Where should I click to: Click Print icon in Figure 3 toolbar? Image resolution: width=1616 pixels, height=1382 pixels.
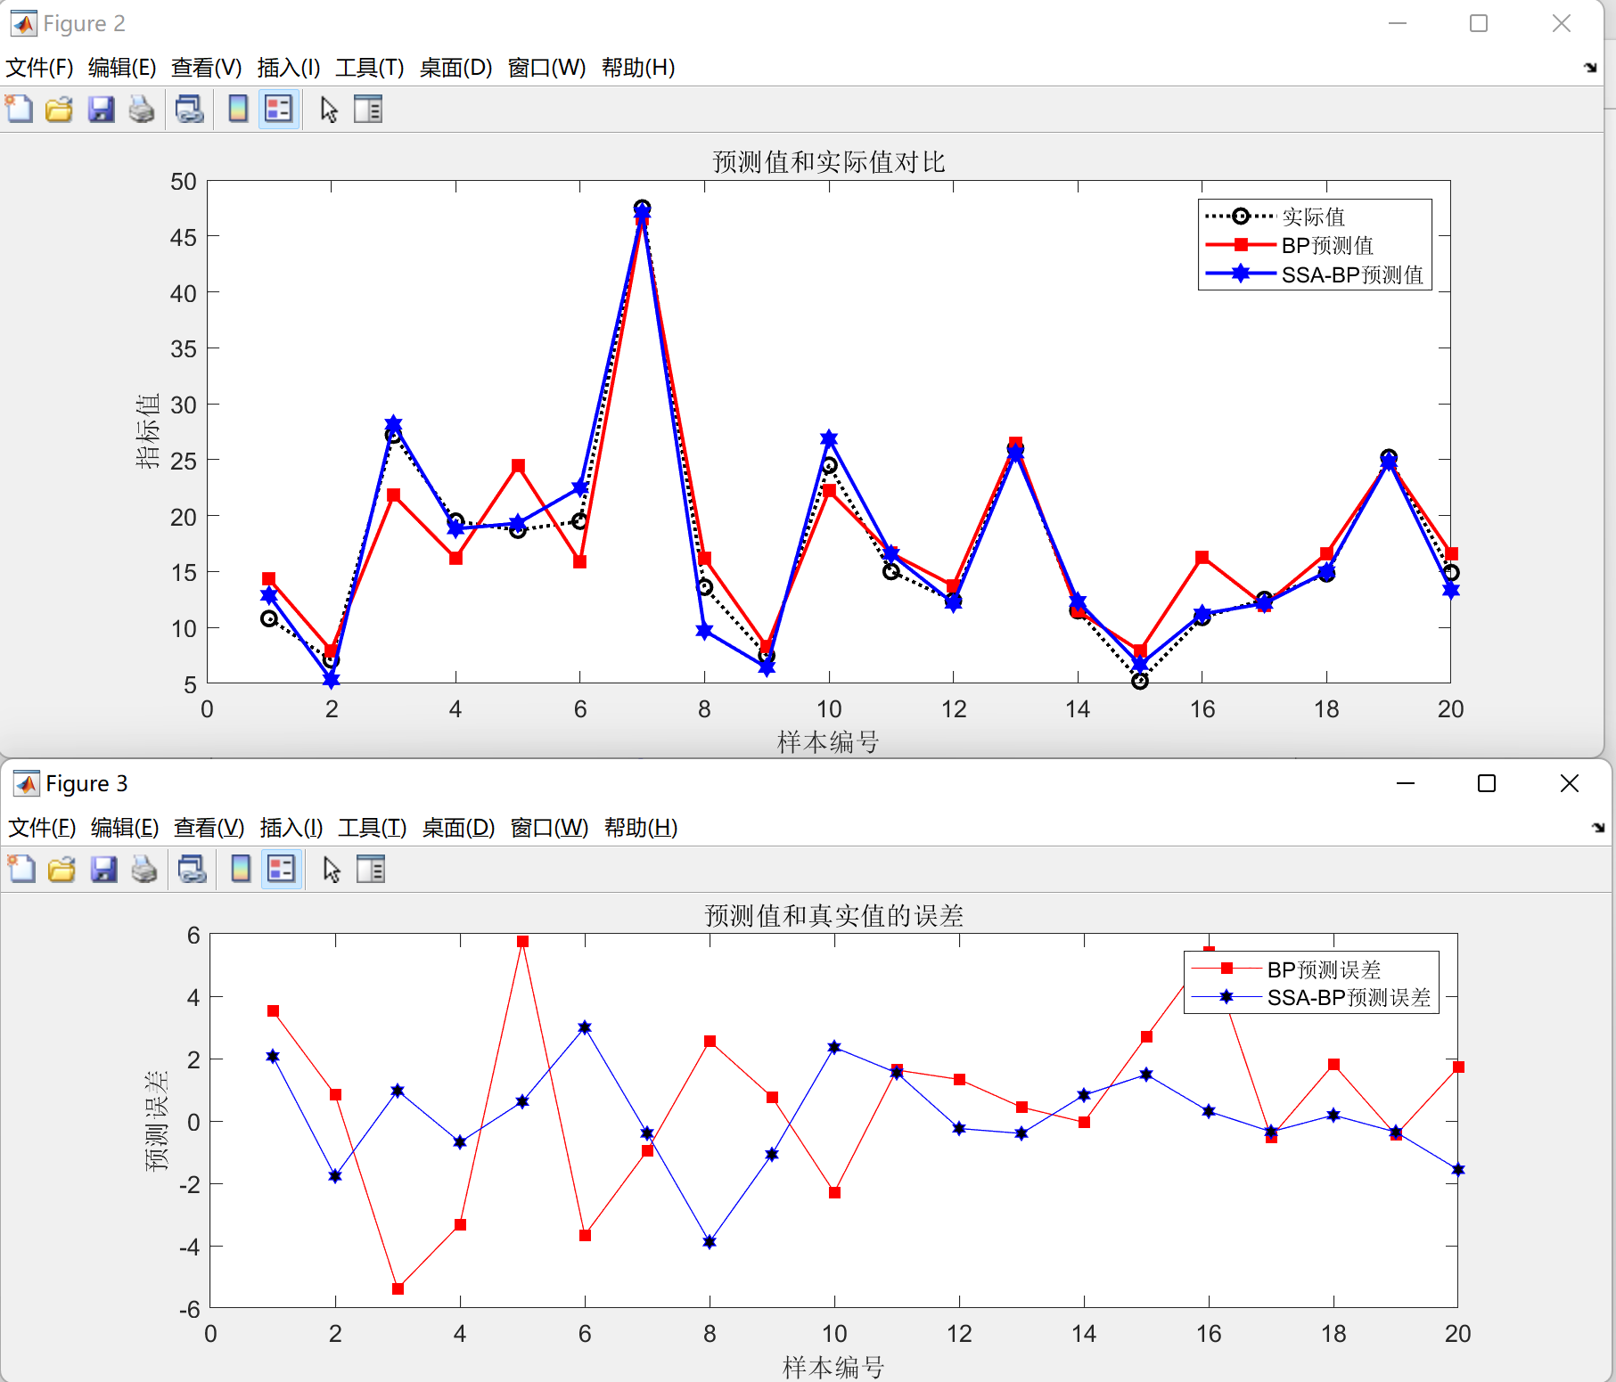[144, 870]
